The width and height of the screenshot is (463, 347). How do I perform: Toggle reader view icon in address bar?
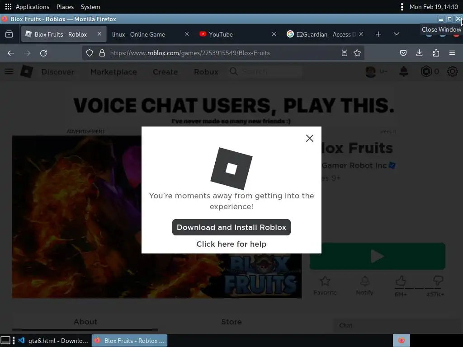click(344, 53)
